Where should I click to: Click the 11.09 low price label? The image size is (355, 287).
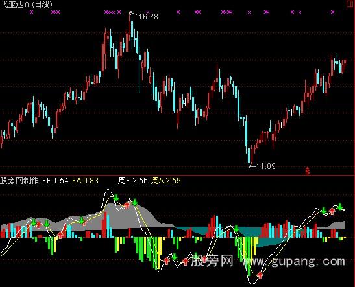266,166
